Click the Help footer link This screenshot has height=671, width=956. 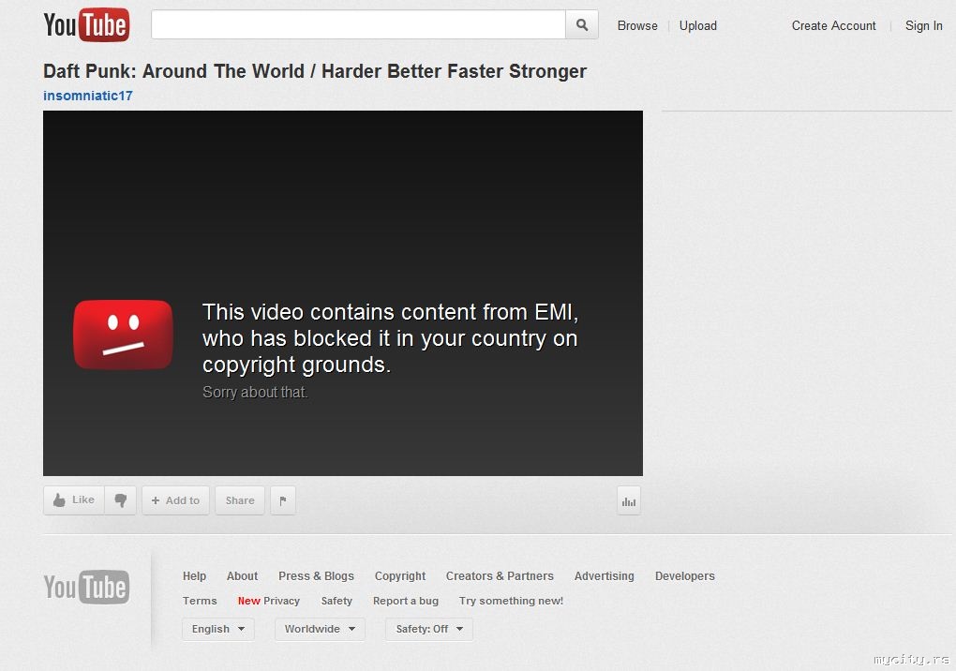(195, 576)
